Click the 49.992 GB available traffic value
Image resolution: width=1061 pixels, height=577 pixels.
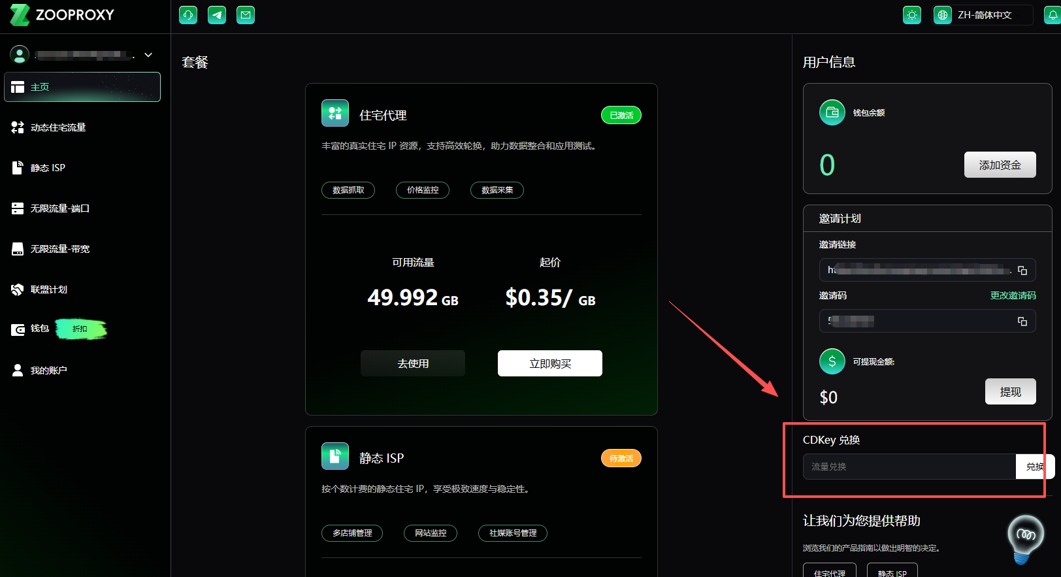coord(413,298)
